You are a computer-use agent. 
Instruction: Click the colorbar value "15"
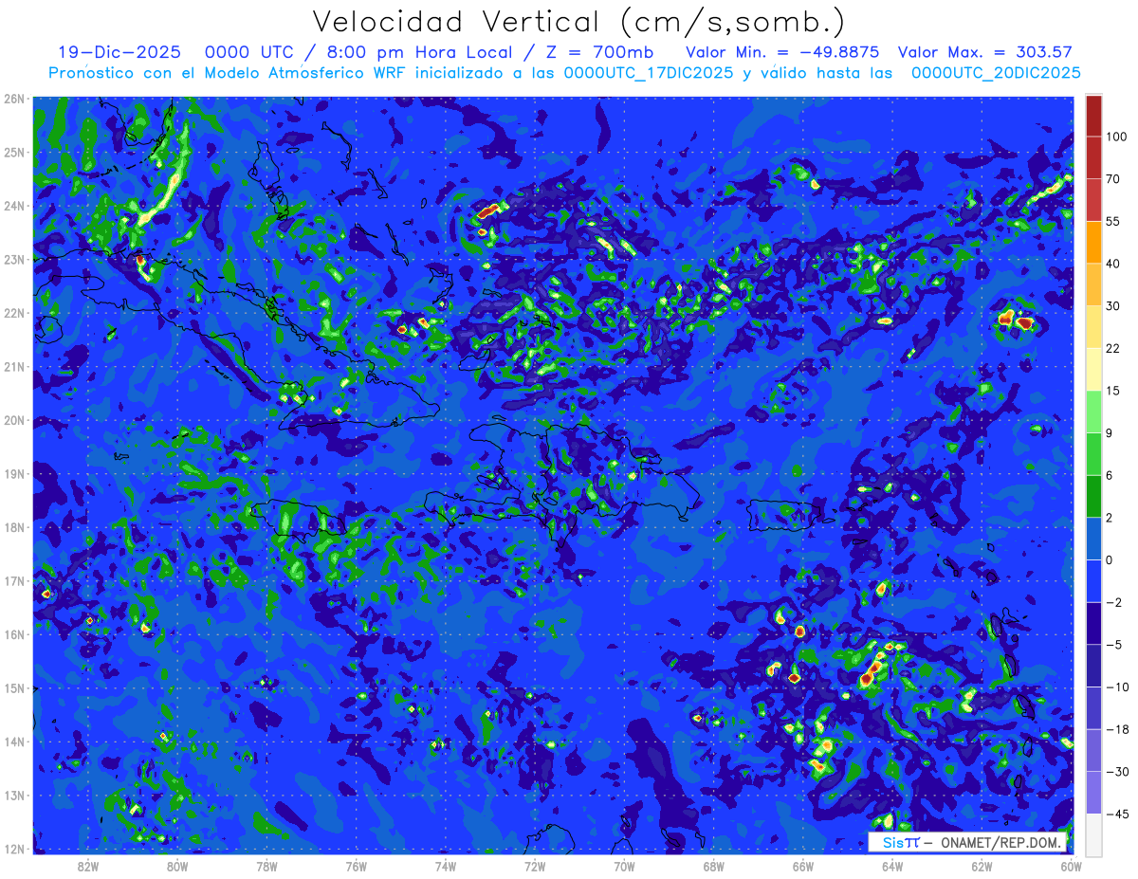click(1112, 391)
